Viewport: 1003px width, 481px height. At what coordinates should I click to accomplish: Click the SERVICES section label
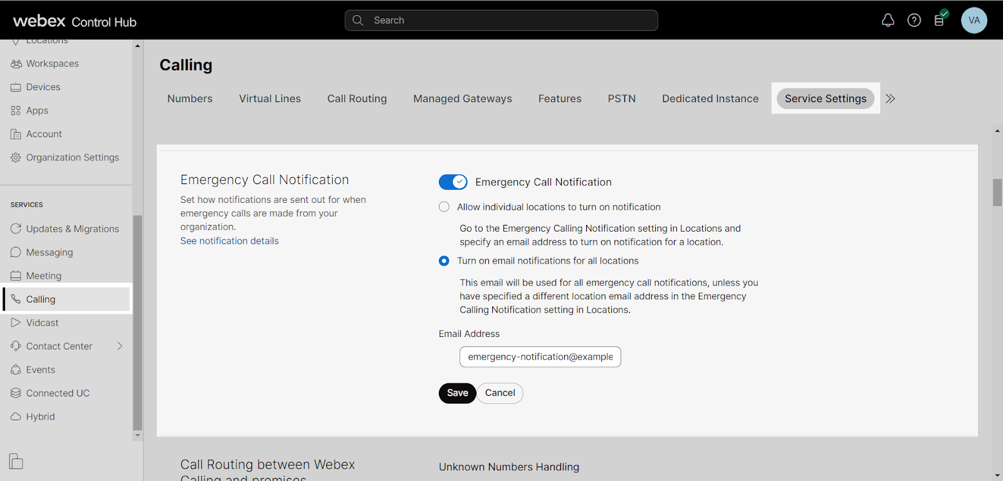pyautogui.click(x=27, y=205)
